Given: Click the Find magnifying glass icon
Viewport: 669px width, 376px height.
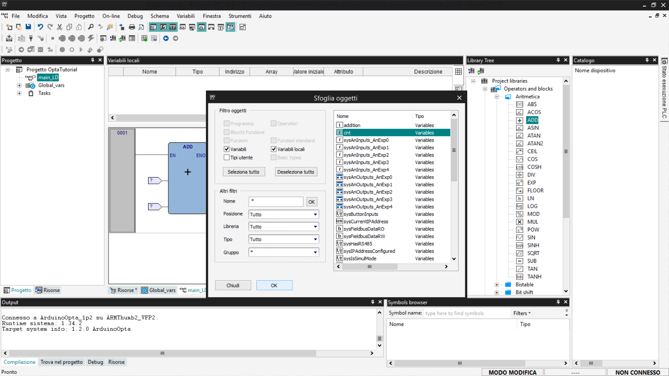Looking at the screenshot, I should pyautogui.click(x=91, y=27).
